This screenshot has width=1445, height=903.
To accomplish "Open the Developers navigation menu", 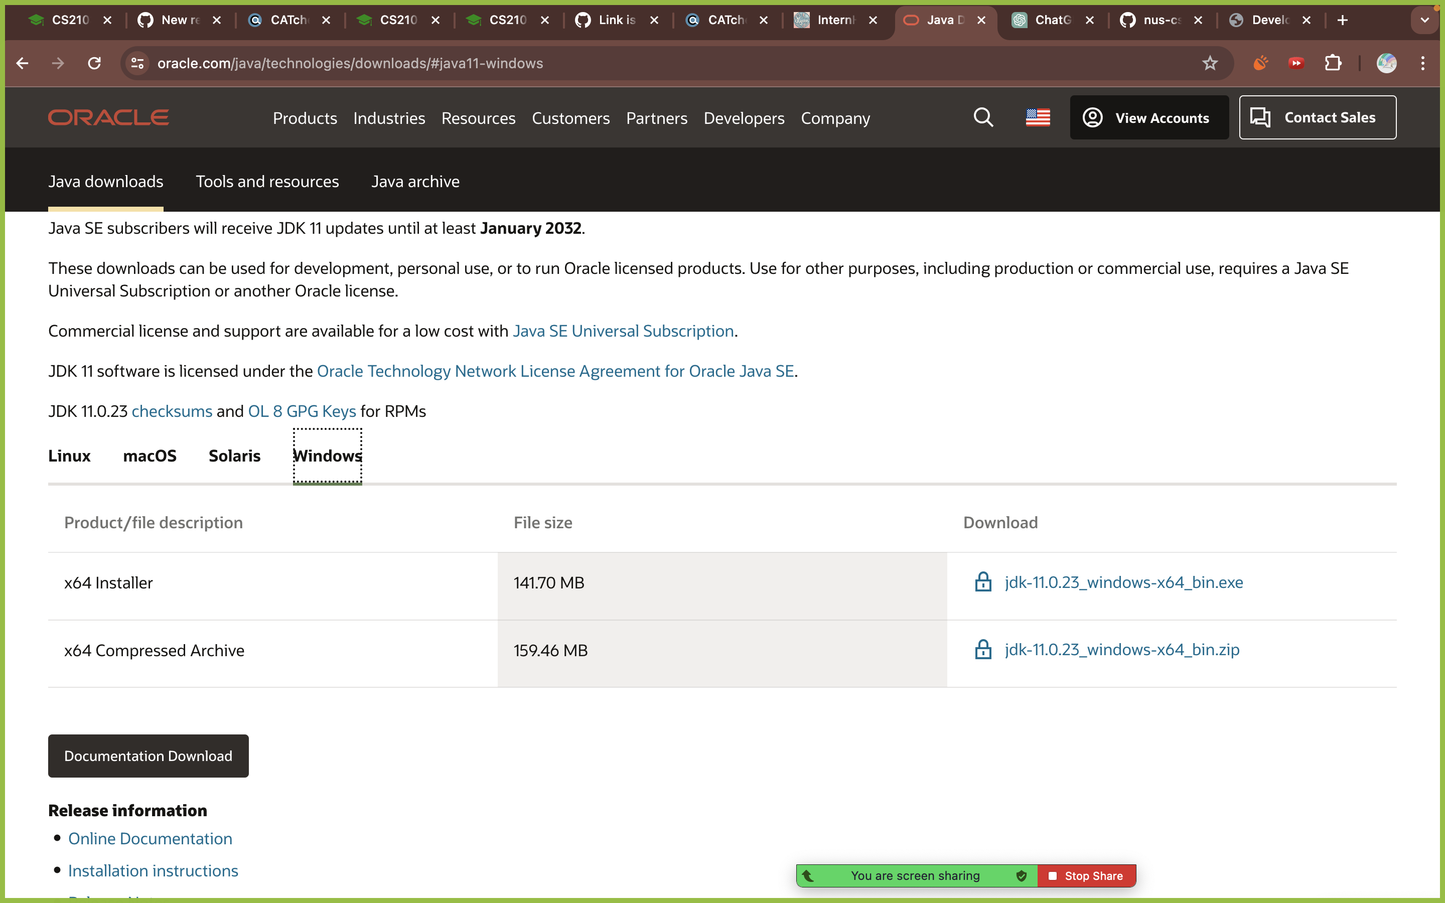I will click(744, 118).
